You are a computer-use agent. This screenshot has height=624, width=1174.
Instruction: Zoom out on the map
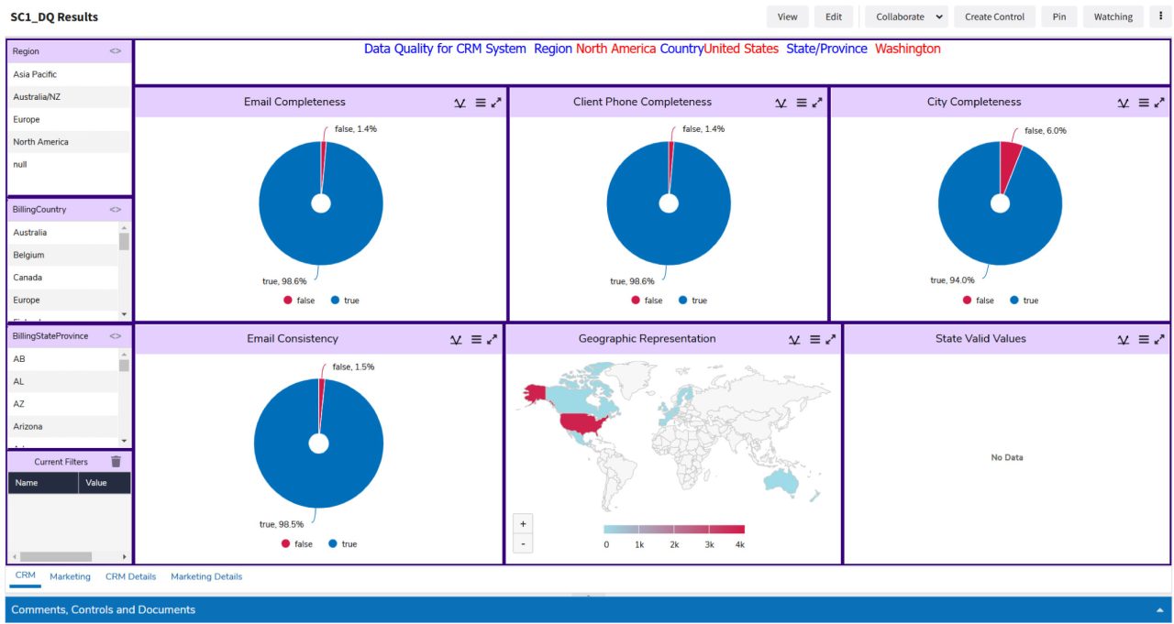pos(523,543)
